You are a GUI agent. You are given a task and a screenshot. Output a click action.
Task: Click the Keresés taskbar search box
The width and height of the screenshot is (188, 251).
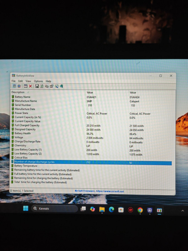pyautogui.click(x=54, y=208)
